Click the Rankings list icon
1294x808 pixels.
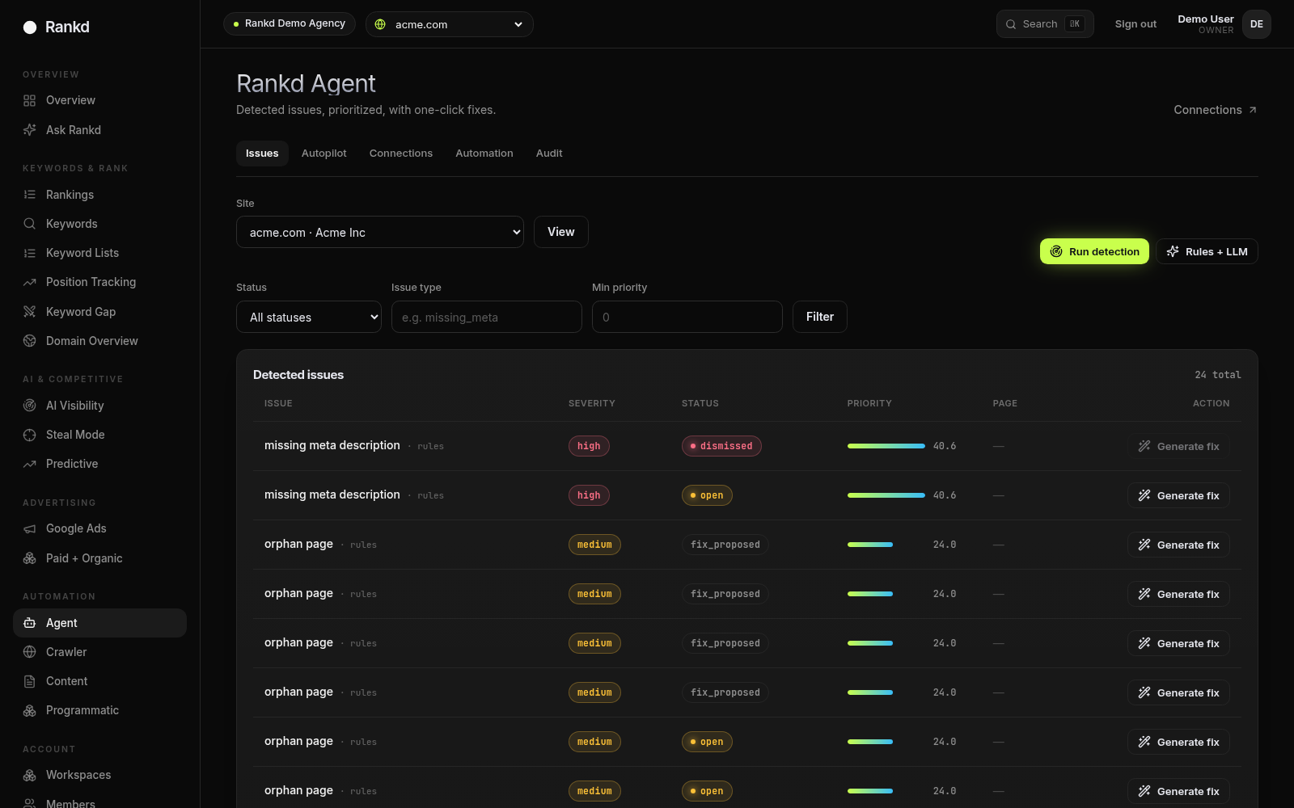pyautogui.click(x=30, y=195)
